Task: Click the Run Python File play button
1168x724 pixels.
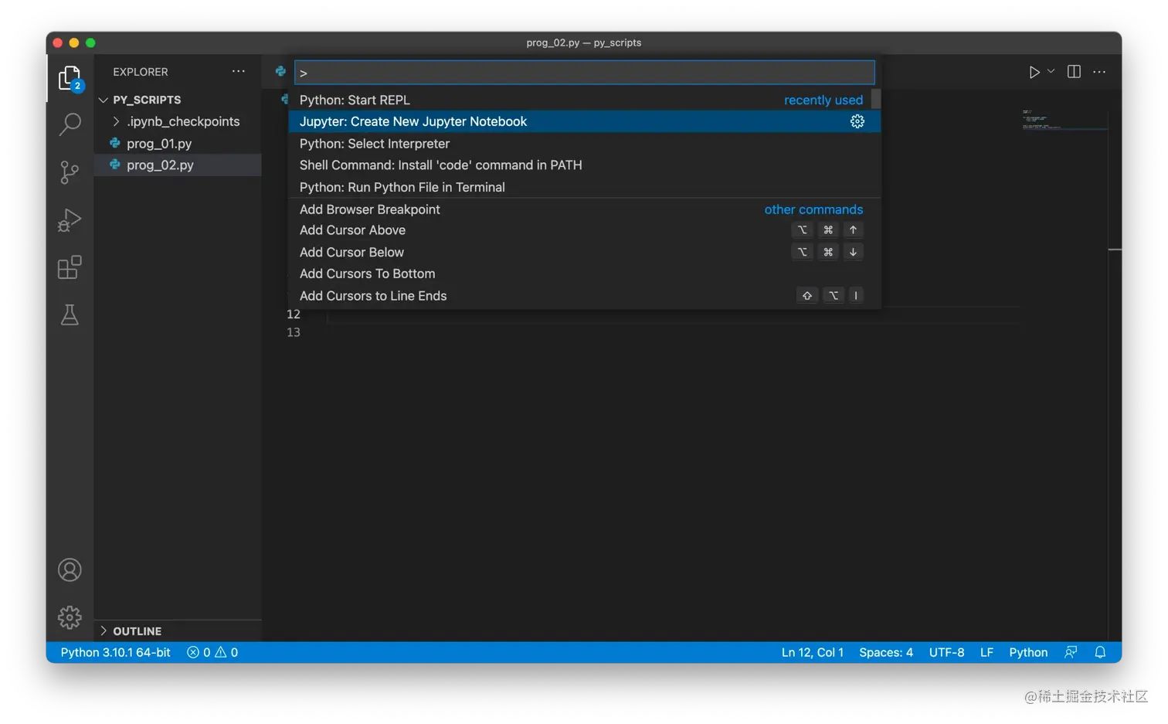Action: (1034, 72)
